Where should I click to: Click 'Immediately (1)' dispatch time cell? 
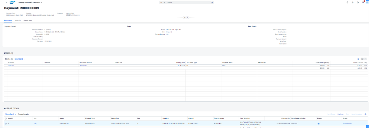(x=90, y=123)
